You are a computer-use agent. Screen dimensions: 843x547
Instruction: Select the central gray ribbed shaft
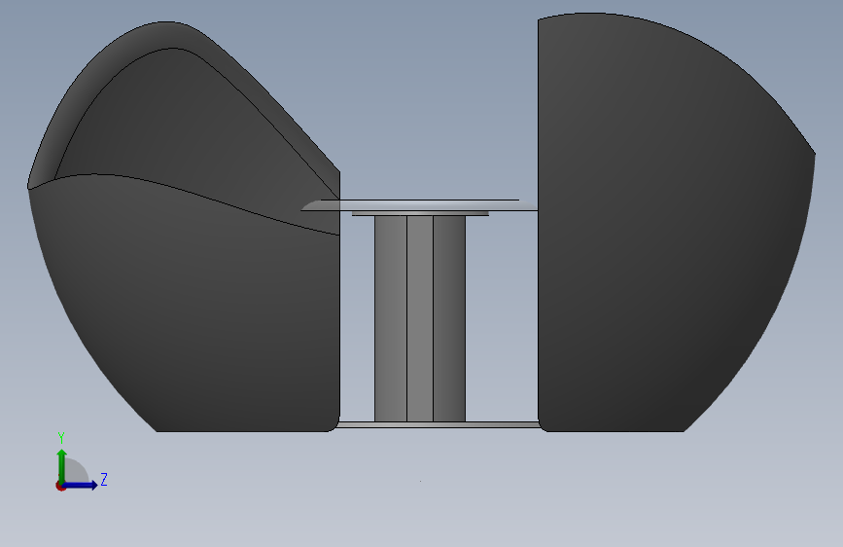(x=420, y=317)
